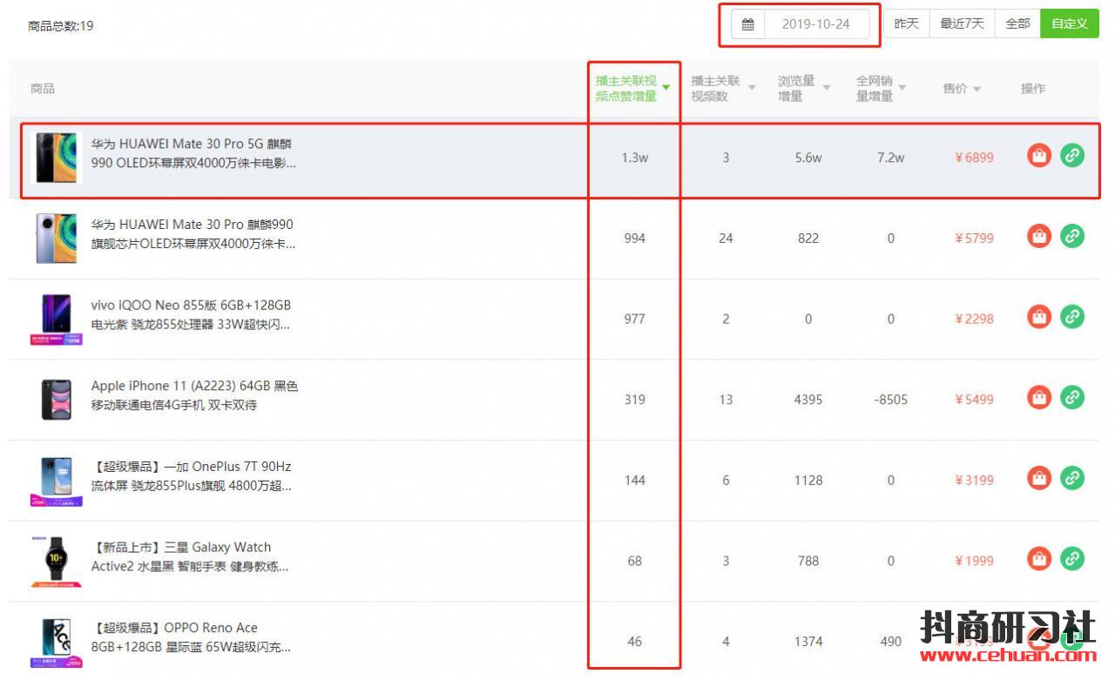
Task: Click the 2019-10-24 date input field
Action: click(x=815, y=24)
